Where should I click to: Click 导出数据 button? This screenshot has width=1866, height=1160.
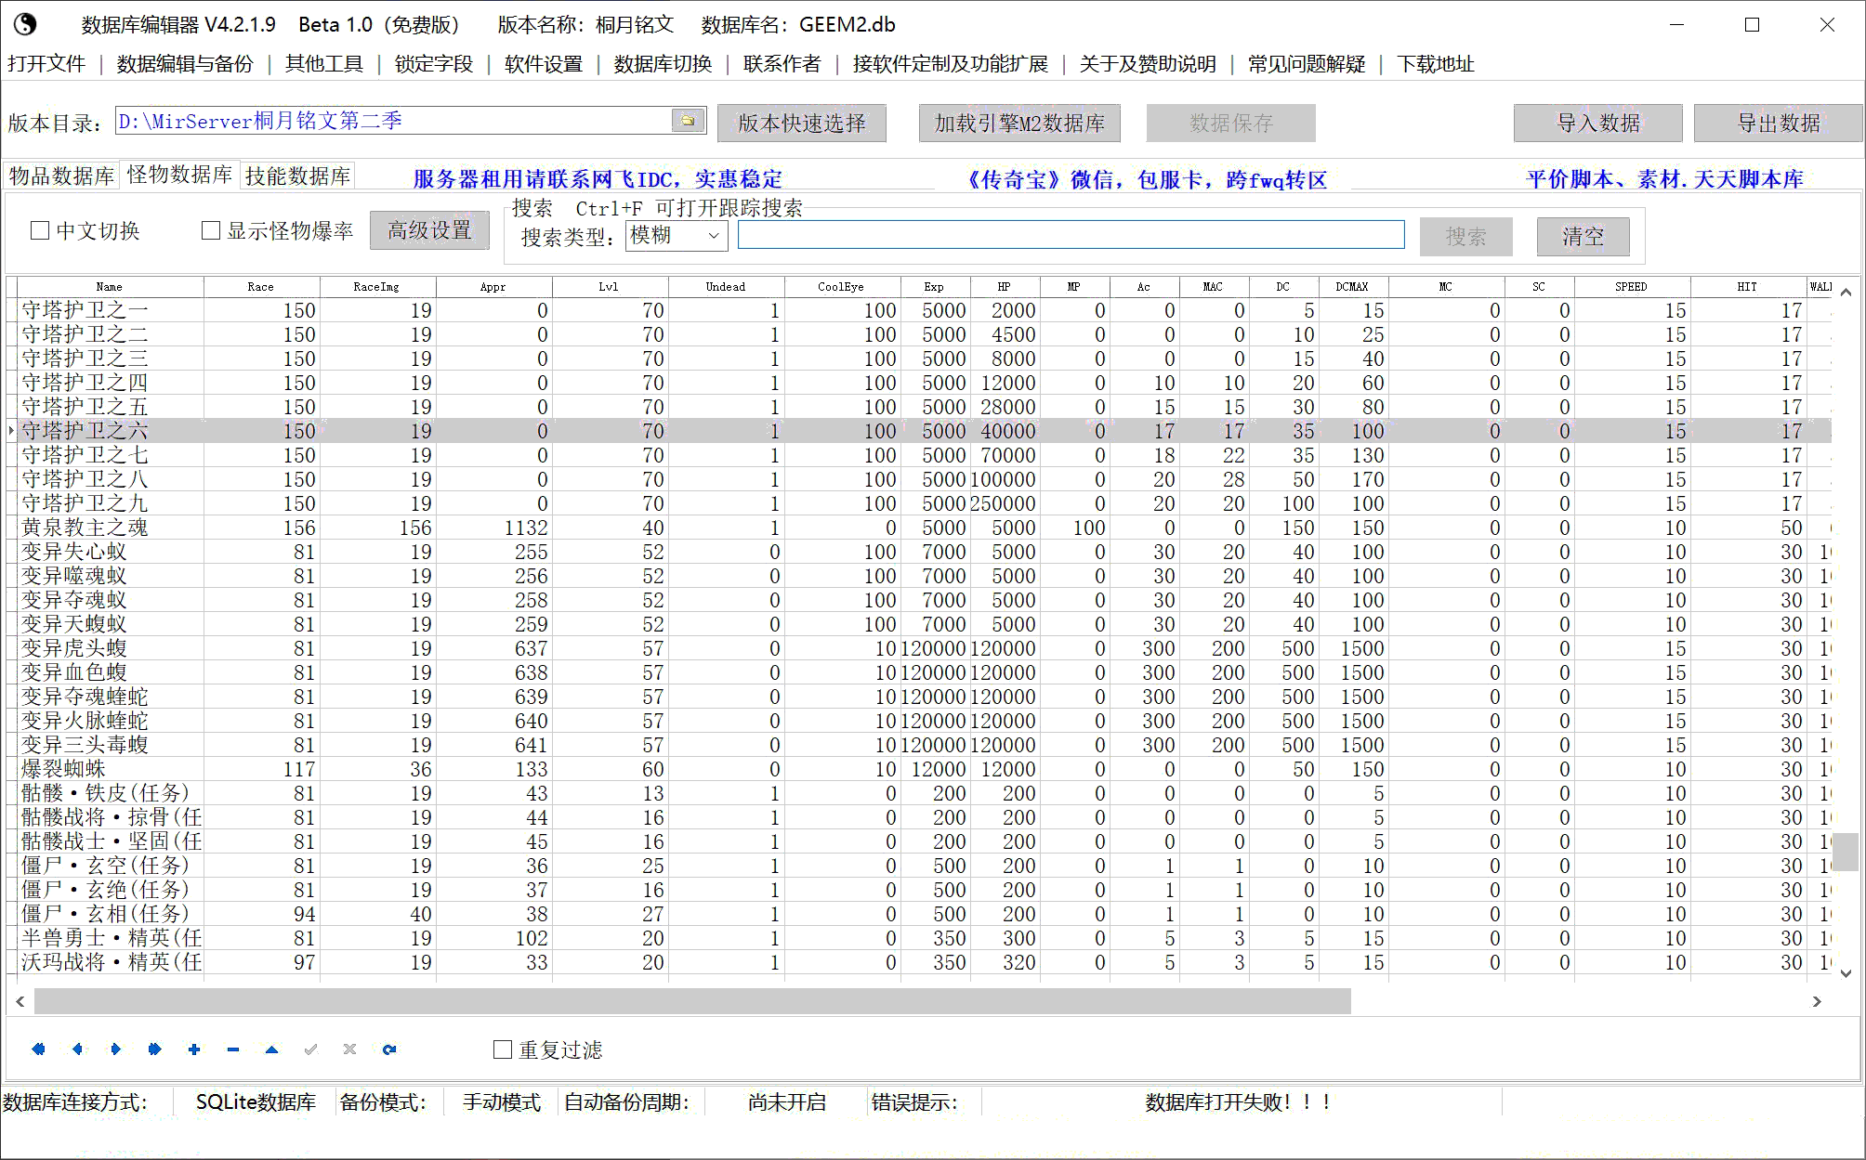[x=1779, y=123]
